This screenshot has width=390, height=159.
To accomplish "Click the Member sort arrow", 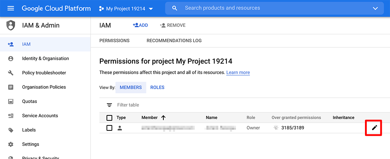I will [163, 118].
